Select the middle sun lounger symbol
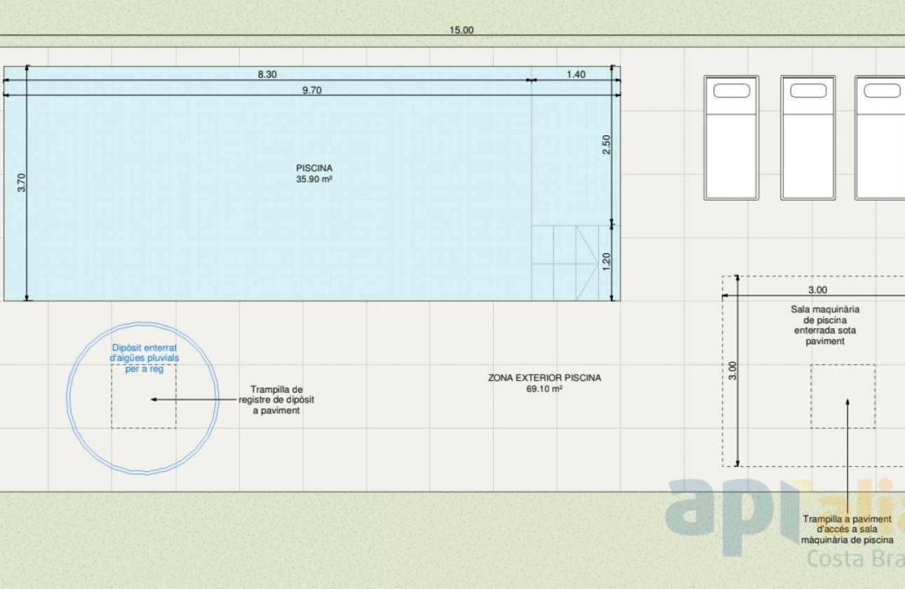Image resolution: width=905 pixels, height=589 pixels. click(808, 137)
